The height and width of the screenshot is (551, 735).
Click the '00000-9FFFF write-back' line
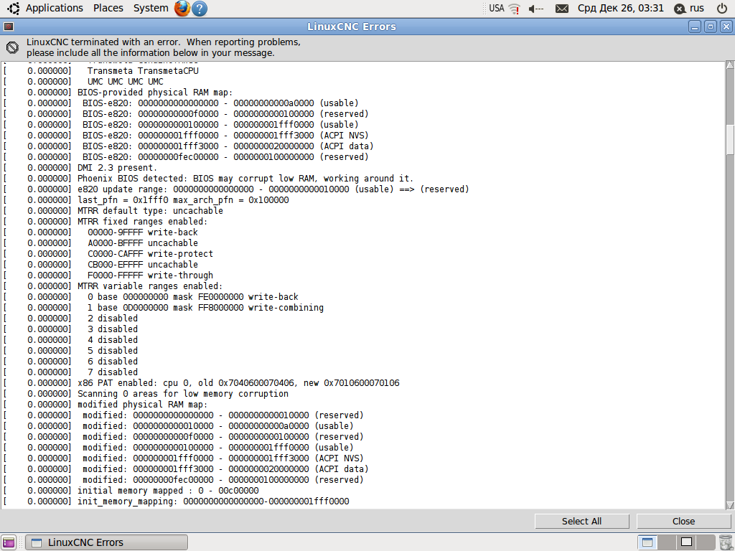(143, 232)
